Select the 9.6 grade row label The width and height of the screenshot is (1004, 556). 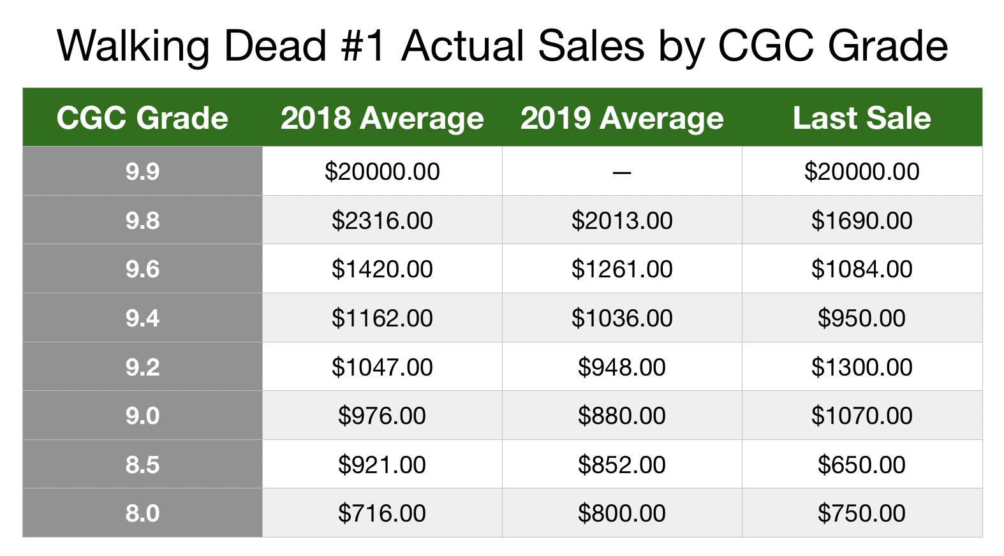(x=142, y=269)
